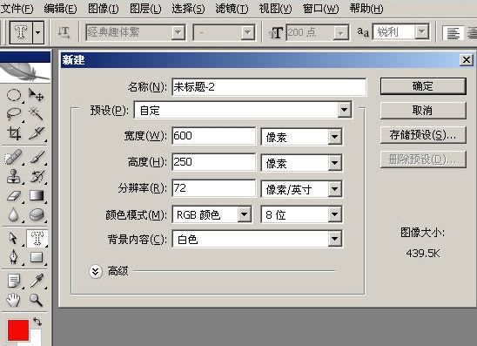Select the Healing Brush tool
Image resolution: width=477 pixels, height=346 pixels.
(14, 157)
